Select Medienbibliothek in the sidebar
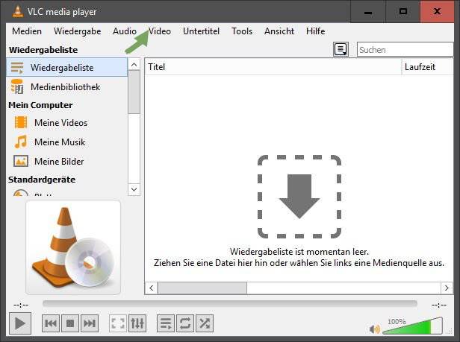This screenshot has width=460, height=342. [x=67, y=87]
